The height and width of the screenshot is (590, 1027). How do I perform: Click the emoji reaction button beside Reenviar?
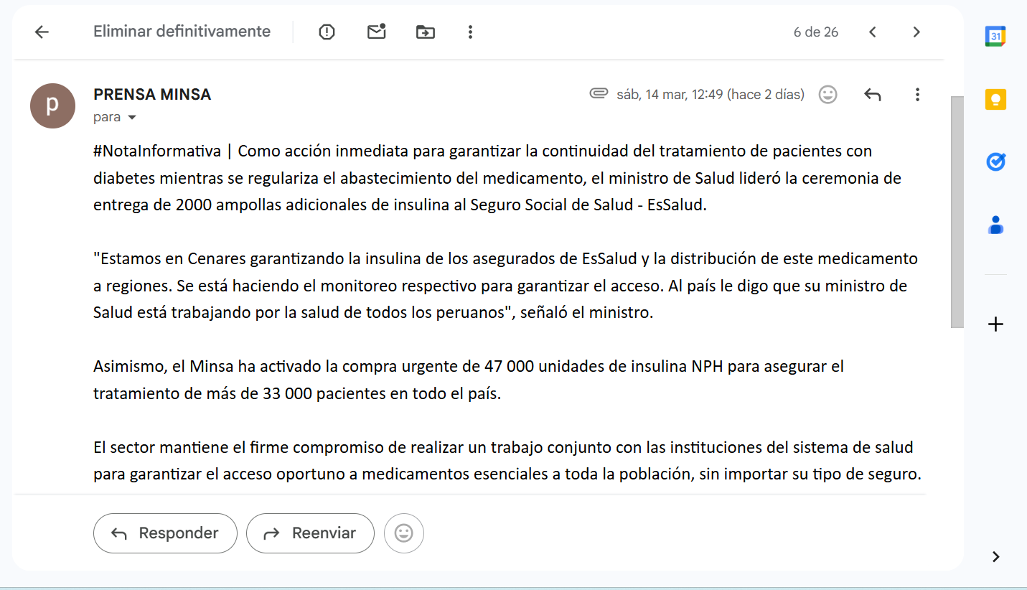[x=404, y=533]
